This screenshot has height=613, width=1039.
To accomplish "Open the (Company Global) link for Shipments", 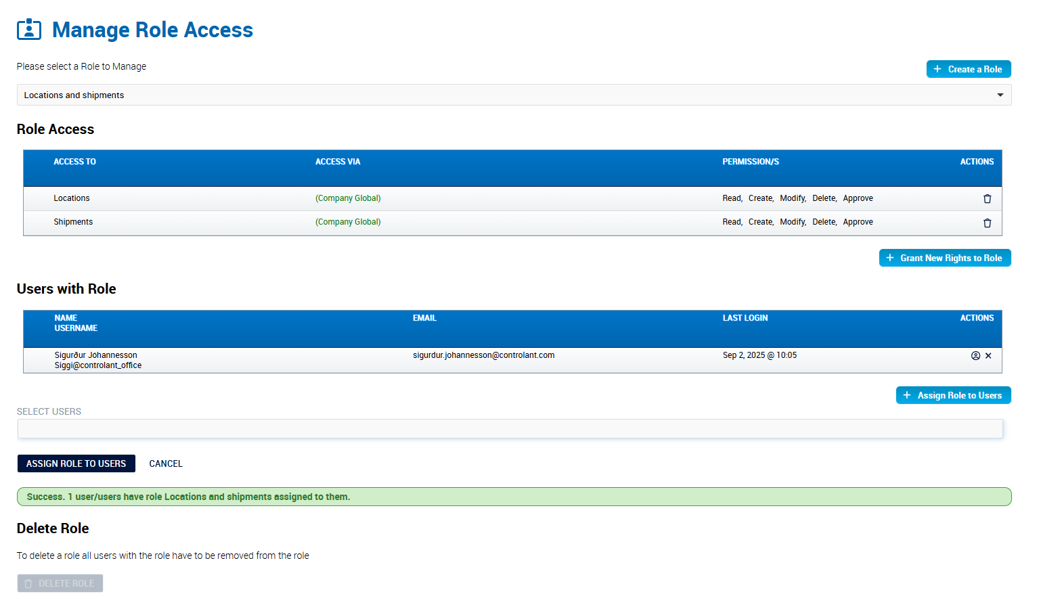I will tap(348, 221).
